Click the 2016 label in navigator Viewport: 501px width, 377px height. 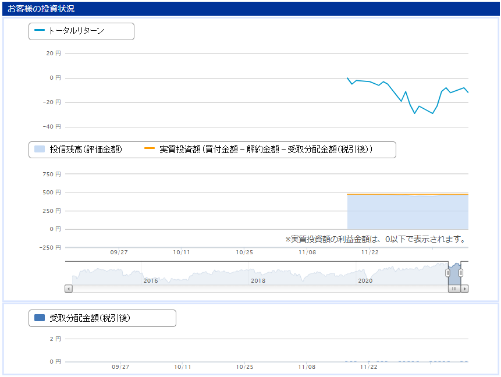[x=151, y=281]
